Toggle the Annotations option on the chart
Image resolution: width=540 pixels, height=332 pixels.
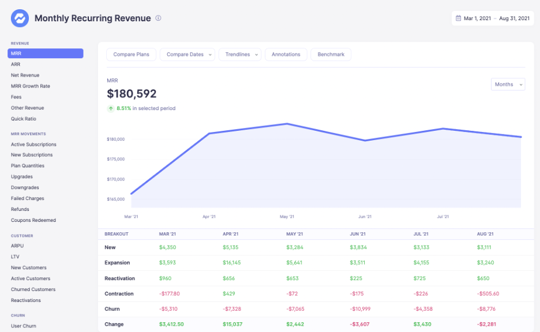pos(286,54)
